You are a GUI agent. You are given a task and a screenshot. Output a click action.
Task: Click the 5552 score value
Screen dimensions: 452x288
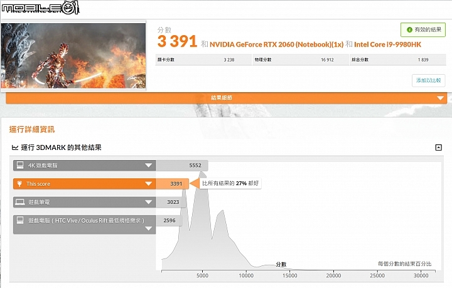tap(195, 165)
